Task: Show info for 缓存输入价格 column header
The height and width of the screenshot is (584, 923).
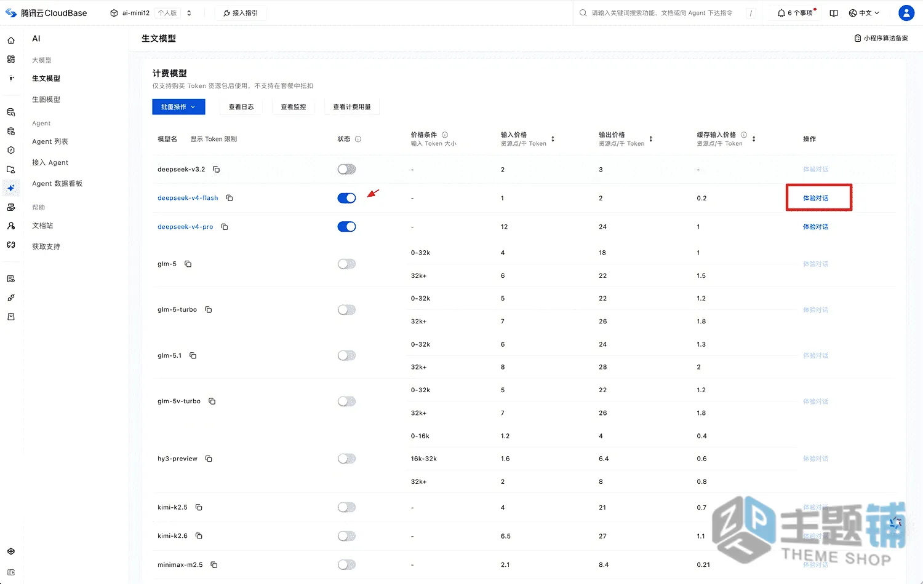Action: (x=744, y=135)
